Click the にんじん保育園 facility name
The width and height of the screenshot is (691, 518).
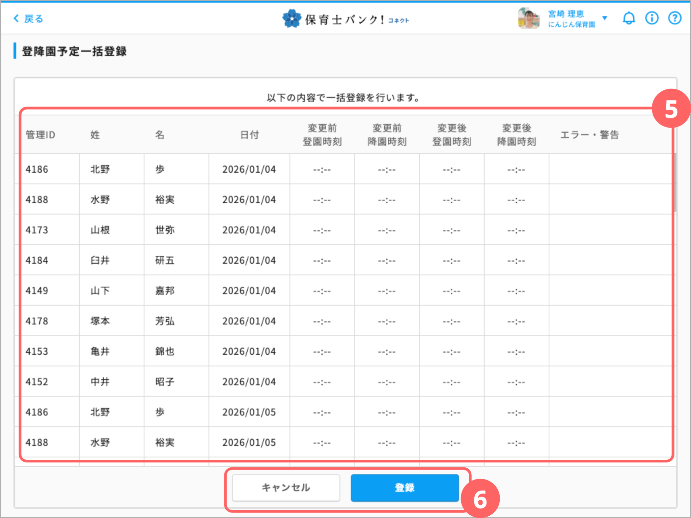571,25
